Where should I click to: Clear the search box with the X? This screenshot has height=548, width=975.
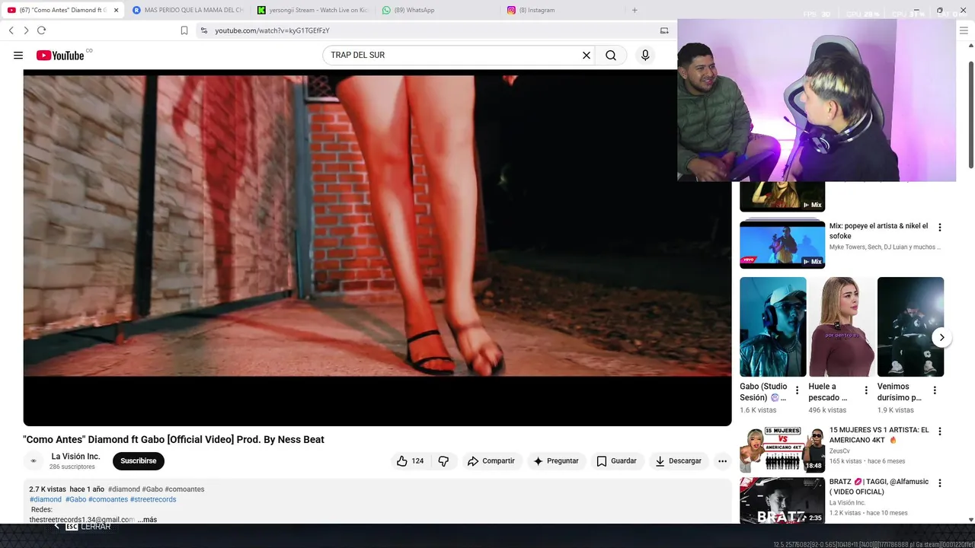click(587, 56)
